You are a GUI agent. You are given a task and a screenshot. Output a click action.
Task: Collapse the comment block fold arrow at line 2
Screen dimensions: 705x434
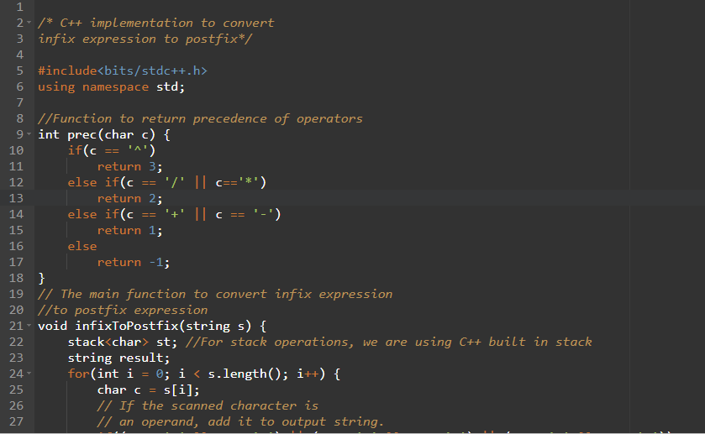pyautogui.click(x=29, y=23)
